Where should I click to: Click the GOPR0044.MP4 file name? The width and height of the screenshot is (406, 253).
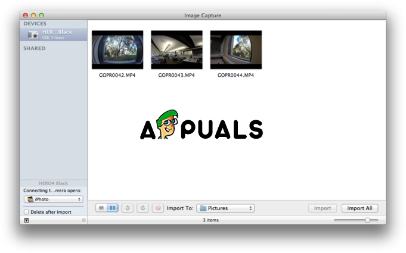tap(235, 75)
